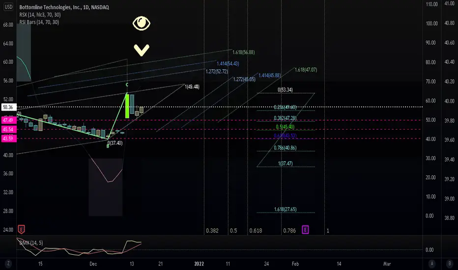Click time zone marker 0.786
458x270 pixels.
pos(289,231)
